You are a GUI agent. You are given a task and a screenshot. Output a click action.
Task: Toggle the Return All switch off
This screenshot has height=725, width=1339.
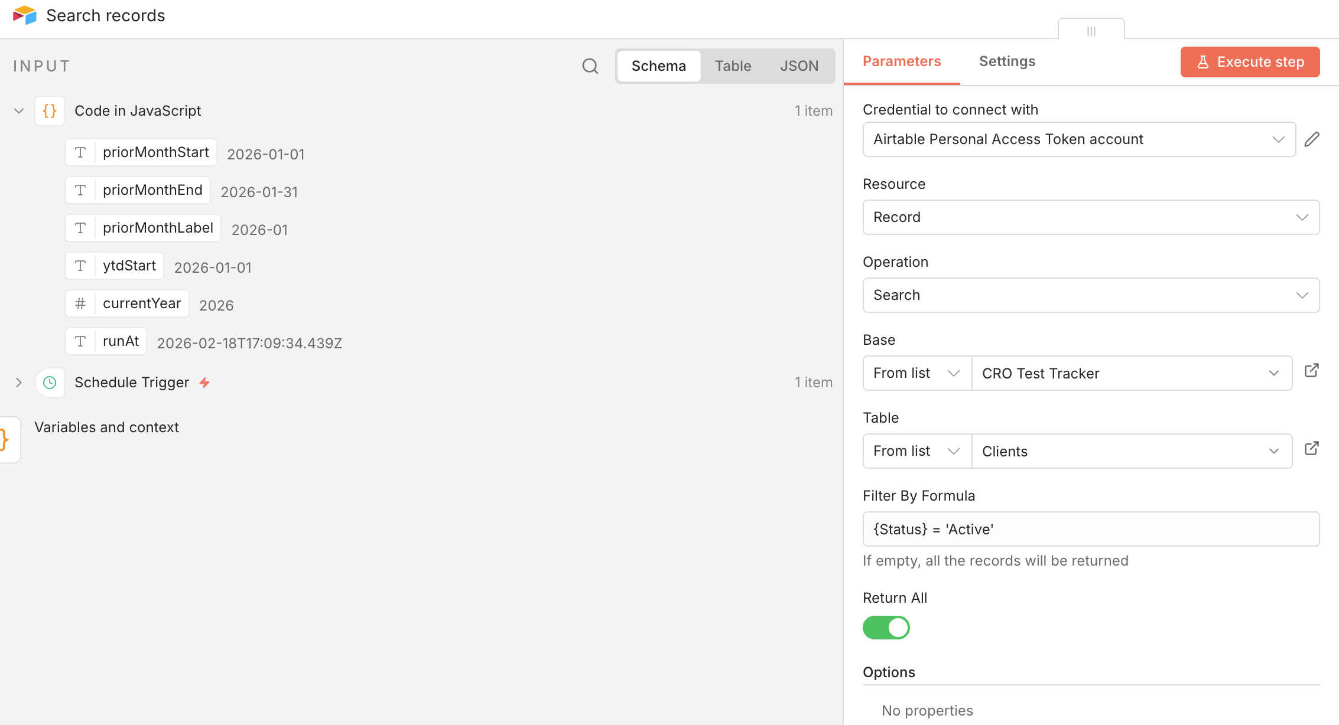[x=886, y=628]
